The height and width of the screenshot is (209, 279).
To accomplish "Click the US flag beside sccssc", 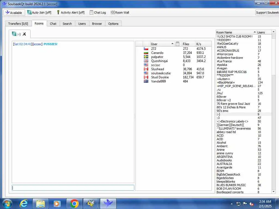I will coord(146,65).
